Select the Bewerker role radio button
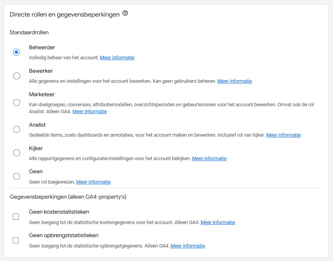Viewport: 333px width, 261px height. point(17,76)
